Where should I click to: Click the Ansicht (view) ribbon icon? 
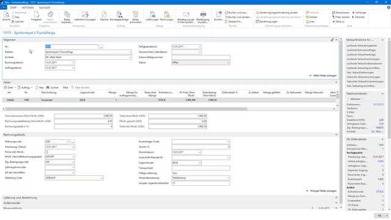pos(6,16)
